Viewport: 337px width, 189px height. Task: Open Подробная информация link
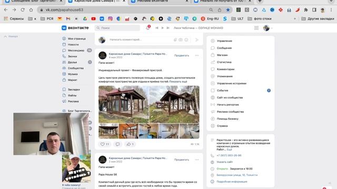pos(232,182)
